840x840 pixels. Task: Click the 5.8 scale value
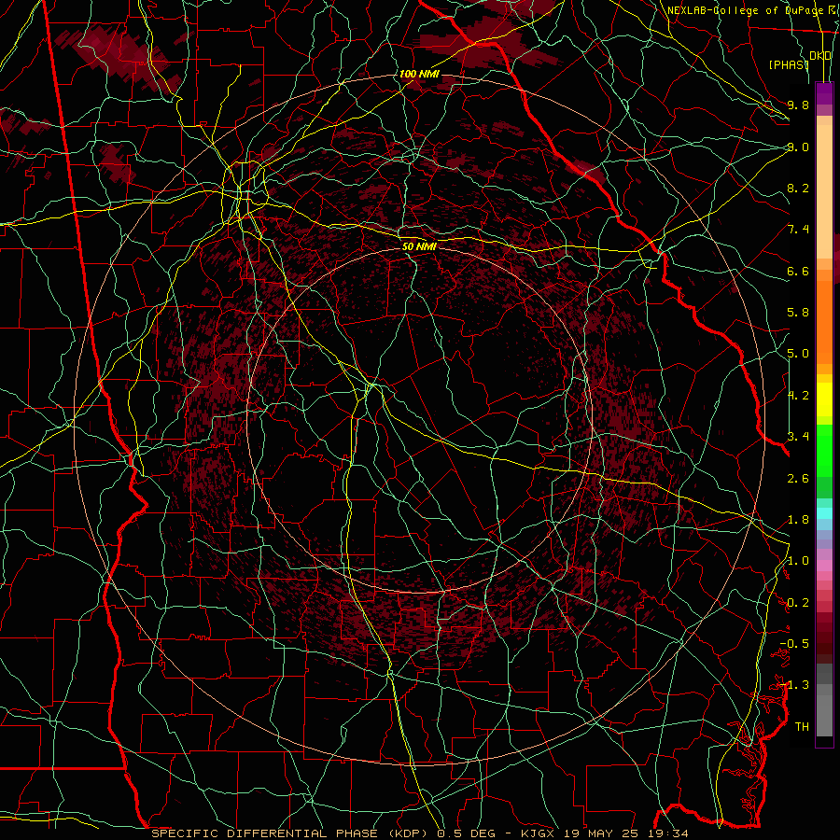798,313
